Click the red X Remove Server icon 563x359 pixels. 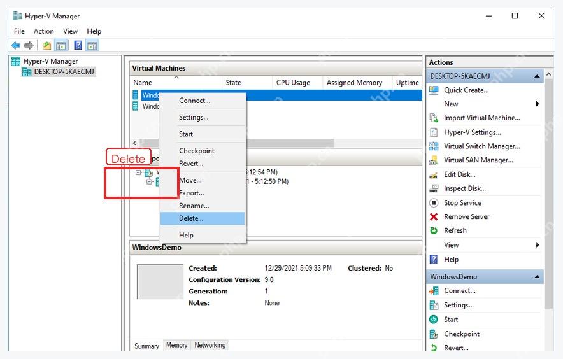[x=434, y=217]
